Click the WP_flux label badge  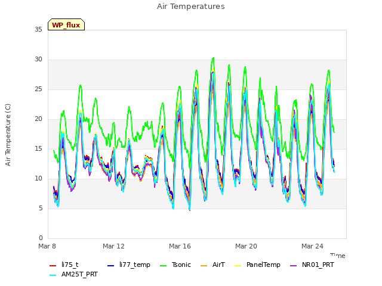pyautogui.click(x=66, y=24)
